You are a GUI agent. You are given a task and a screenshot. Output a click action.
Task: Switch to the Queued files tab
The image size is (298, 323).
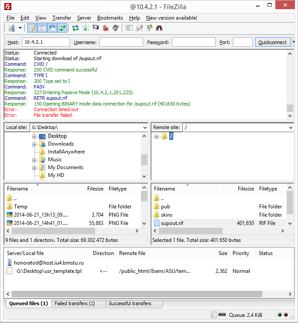point(28,303)
